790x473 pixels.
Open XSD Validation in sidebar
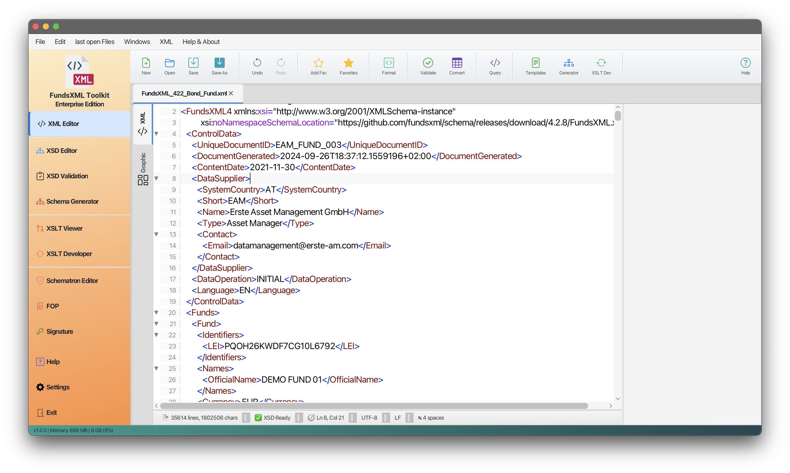click(67, 176)
